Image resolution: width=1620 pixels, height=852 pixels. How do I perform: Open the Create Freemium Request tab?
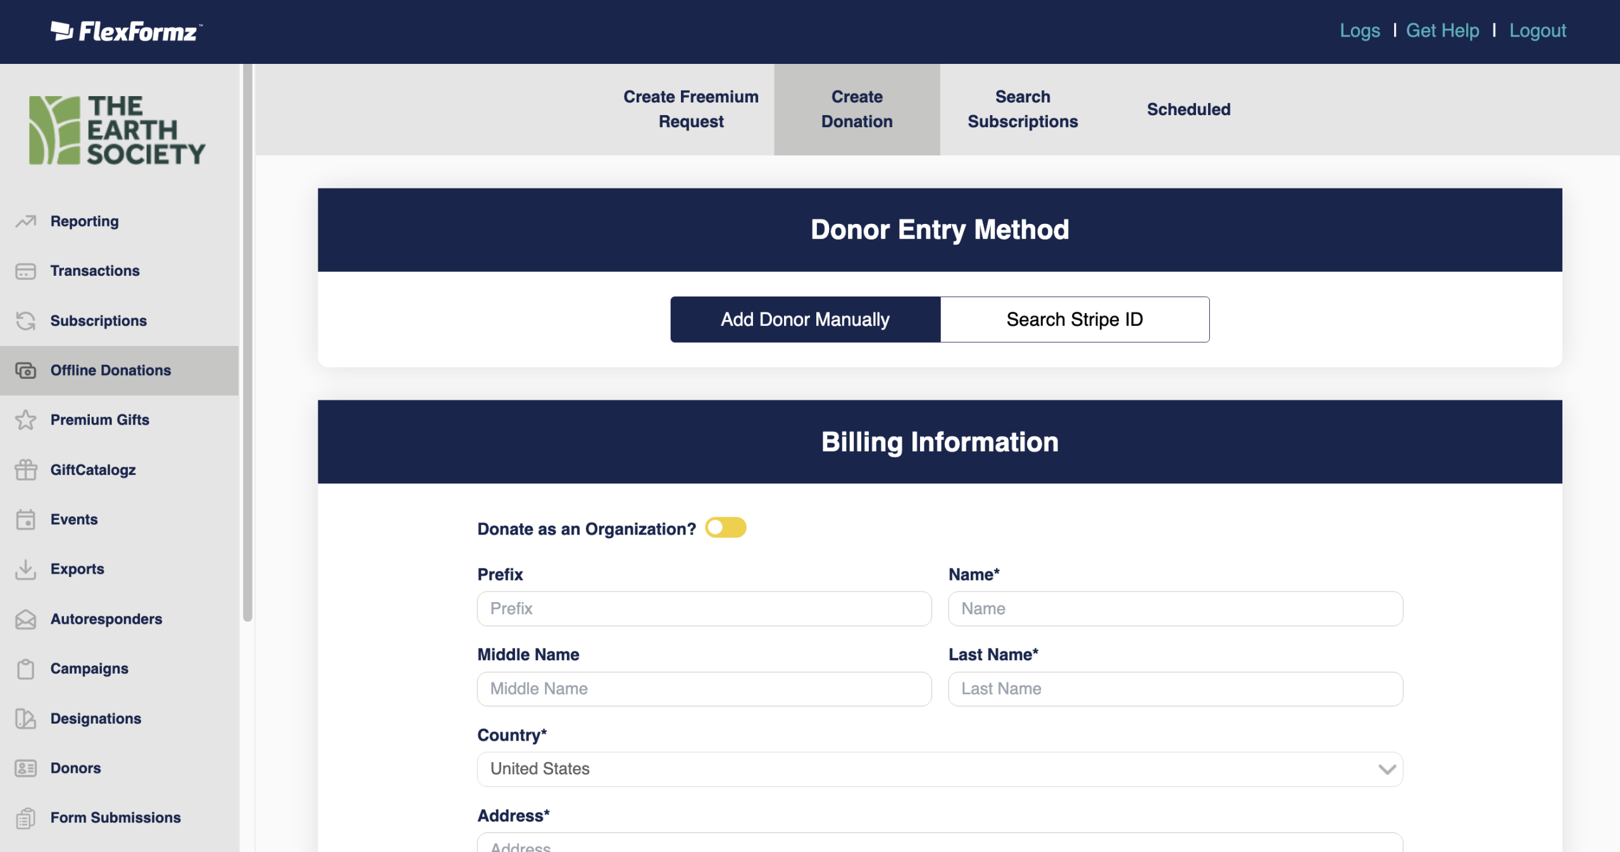coord(690,109)
